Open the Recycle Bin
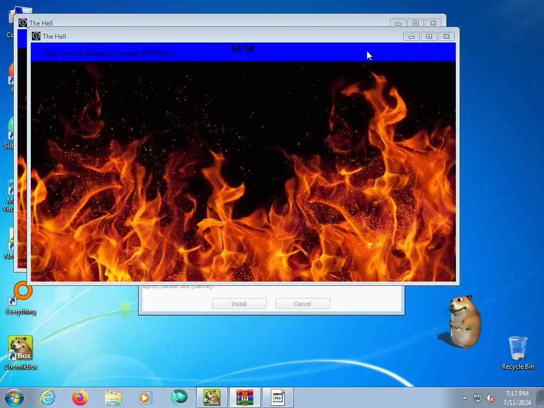Screen dimensions: 544x408 point(517,352)
